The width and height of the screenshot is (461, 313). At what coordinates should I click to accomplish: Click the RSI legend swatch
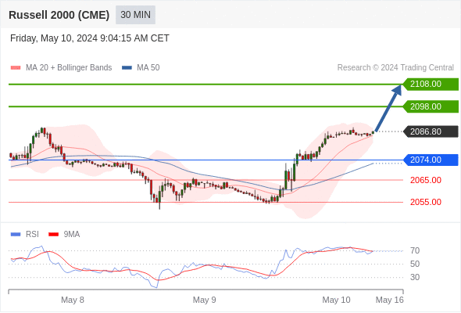[x=16, y=235]
